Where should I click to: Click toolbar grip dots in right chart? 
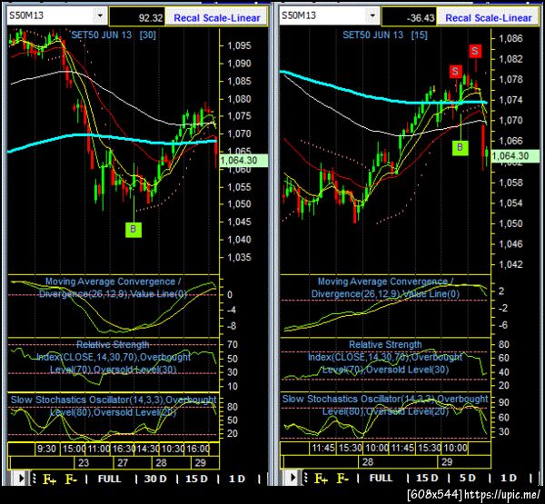coord(305,479)
